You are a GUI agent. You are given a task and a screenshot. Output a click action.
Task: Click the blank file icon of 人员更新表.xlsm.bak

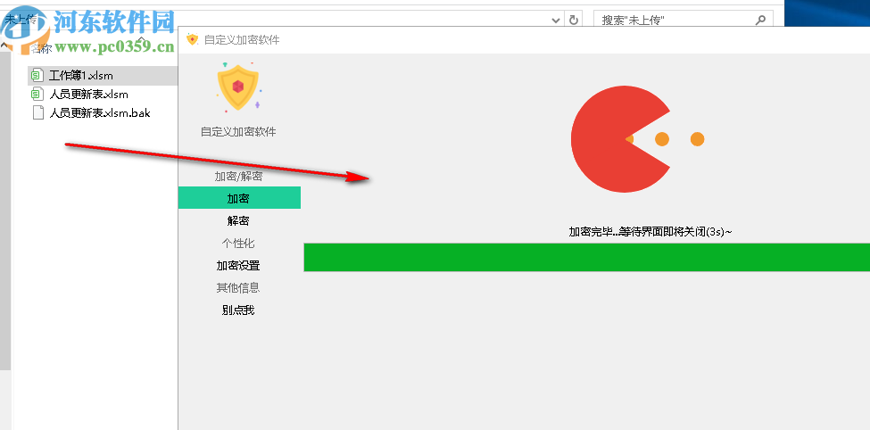point(37,113)
